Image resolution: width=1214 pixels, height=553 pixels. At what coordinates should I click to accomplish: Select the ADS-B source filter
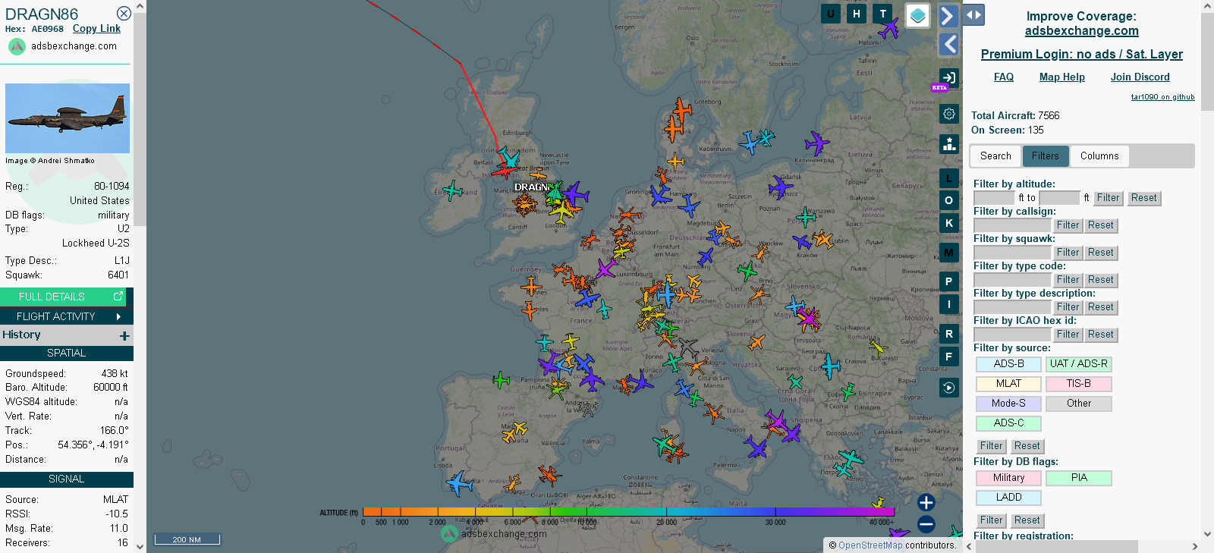click(x=1008, y=364)
